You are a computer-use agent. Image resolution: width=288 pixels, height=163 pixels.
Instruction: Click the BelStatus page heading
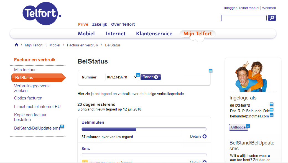[x=93, y=61]
